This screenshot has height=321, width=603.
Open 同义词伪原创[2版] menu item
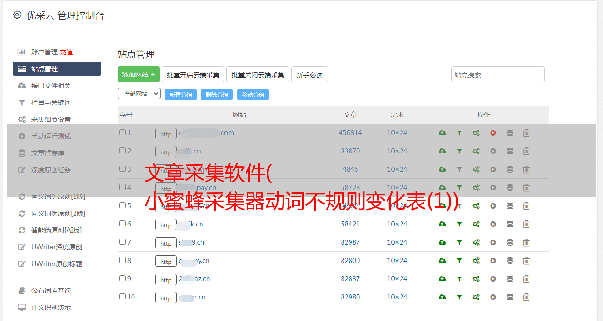coord(58,213)
